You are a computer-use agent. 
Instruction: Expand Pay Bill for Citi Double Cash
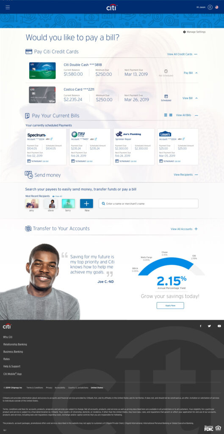191,73
